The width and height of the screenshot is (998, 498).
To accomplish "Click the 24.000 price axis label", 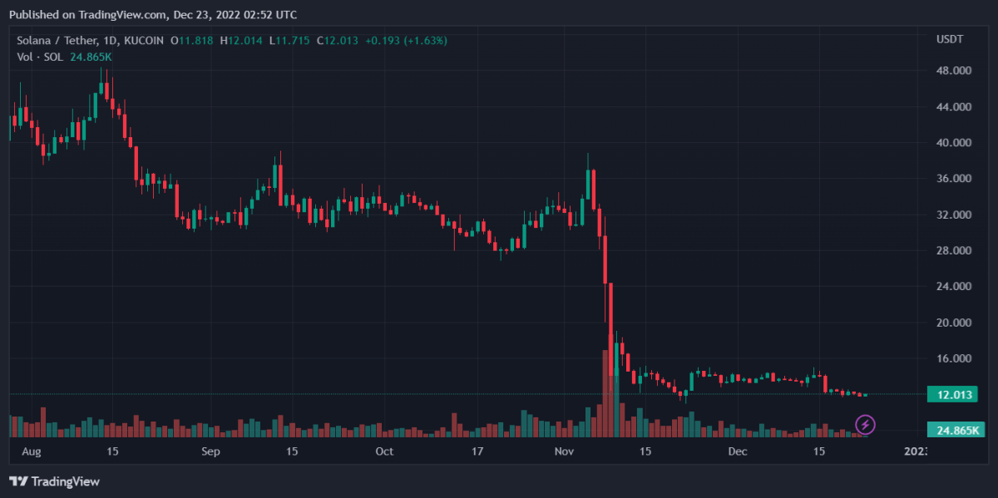I will pos(954,286).
